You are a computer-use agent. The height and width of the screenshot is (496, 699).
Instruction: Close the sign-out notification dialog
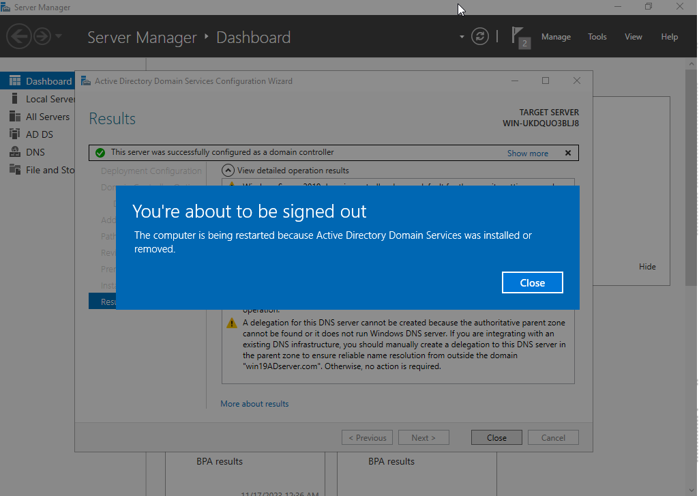point(533,282)
